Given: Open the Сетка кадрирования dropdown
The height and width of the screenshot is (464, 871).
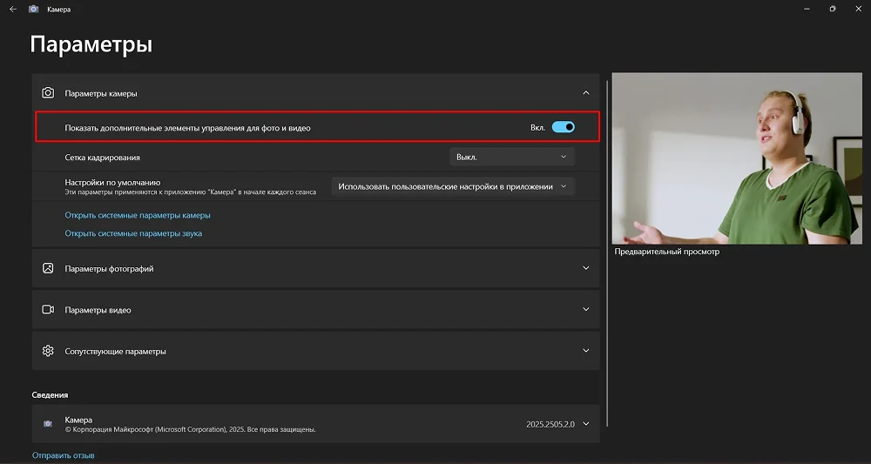Looking at the screenshot, I should [x=511, y=157].
